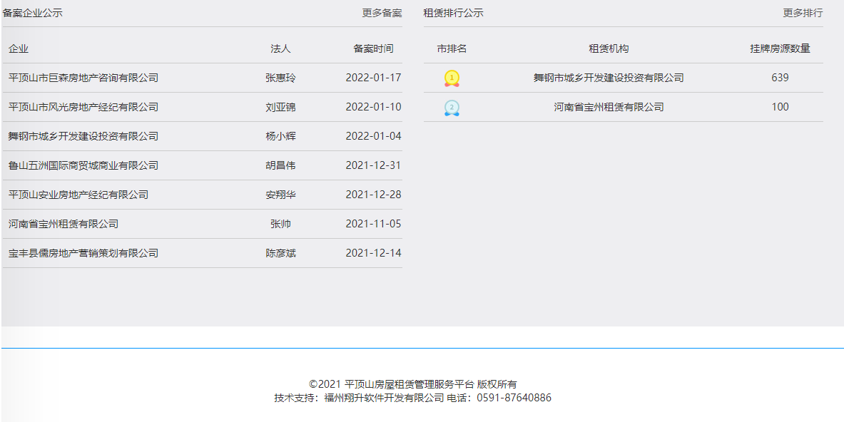Click legal representative 张惠玲
844x422 pixels.
tap(280, 78)
